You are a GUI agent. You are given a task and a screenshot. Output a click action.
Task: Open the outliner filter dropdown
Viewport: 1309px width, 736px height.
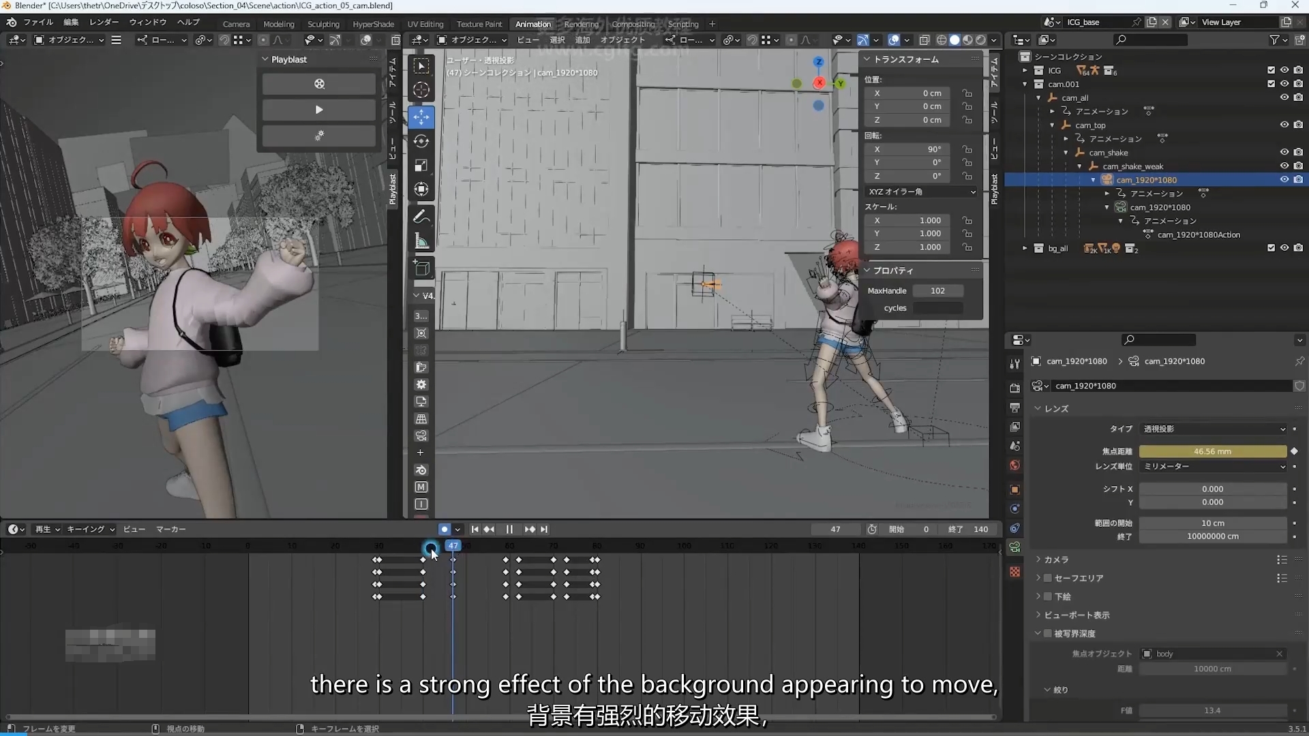(1278, 40)
